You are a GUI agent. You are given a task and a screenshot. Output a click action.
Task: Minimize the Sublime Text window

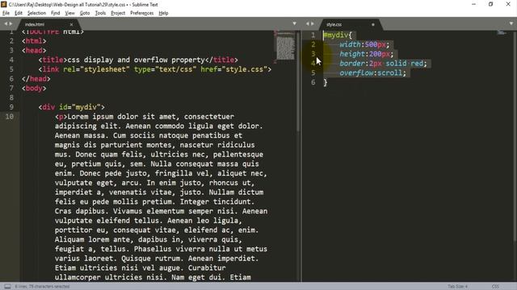pyautogui.click(x=474, y=4)
